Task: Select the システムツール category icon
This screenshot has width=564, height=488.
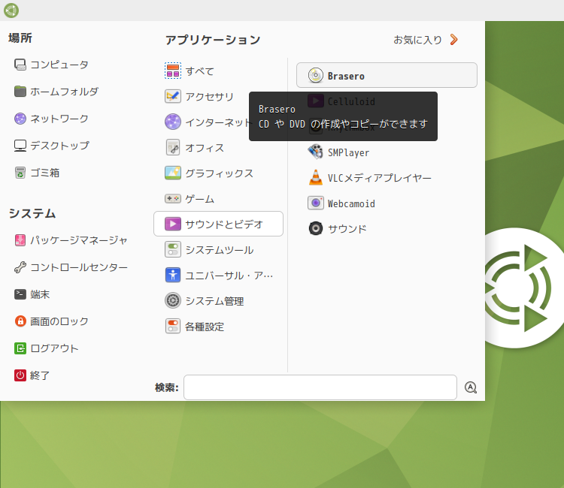Action: pos(173,249)
